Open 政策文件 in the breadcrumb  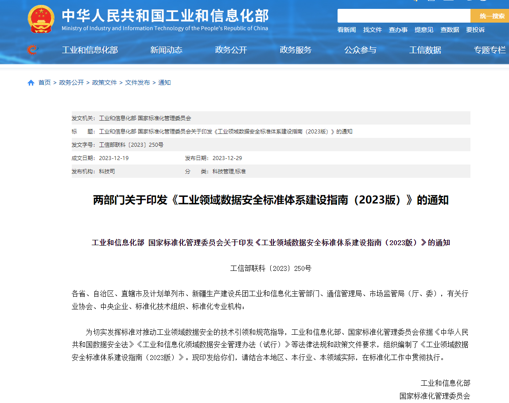tap(105, 82)
